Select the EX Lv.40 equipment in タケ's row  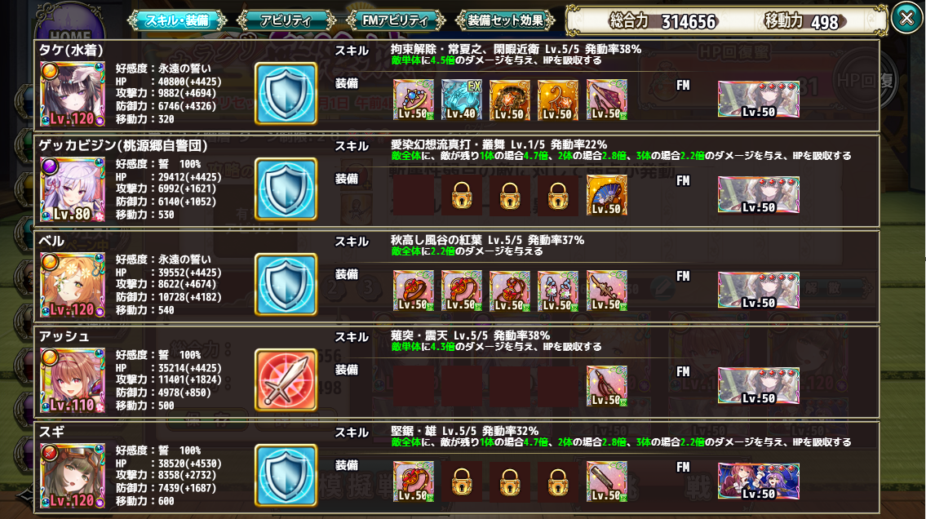point(461,100)
